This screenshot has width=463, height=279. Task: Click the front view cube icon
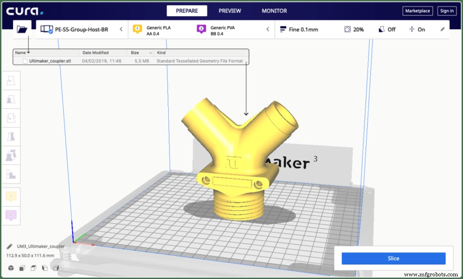[x=22, y=267]
